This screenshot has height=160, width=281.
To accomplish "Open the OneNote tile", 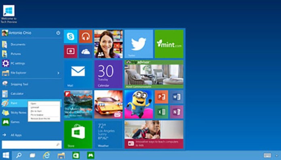I will [x=177, y=112].
